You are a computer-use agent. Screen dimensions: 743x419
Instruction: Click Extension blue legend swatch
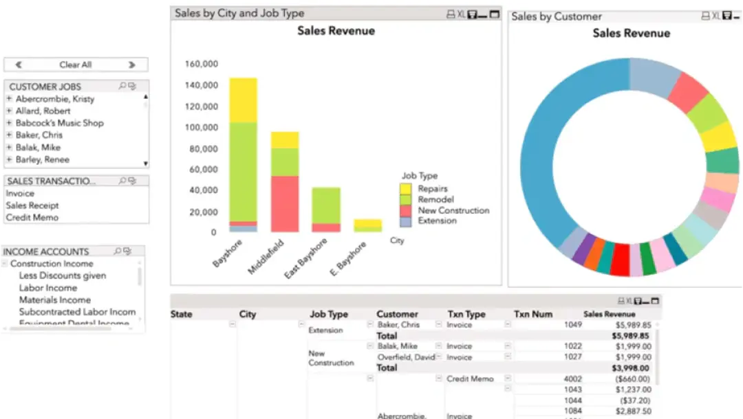[406, 221]
